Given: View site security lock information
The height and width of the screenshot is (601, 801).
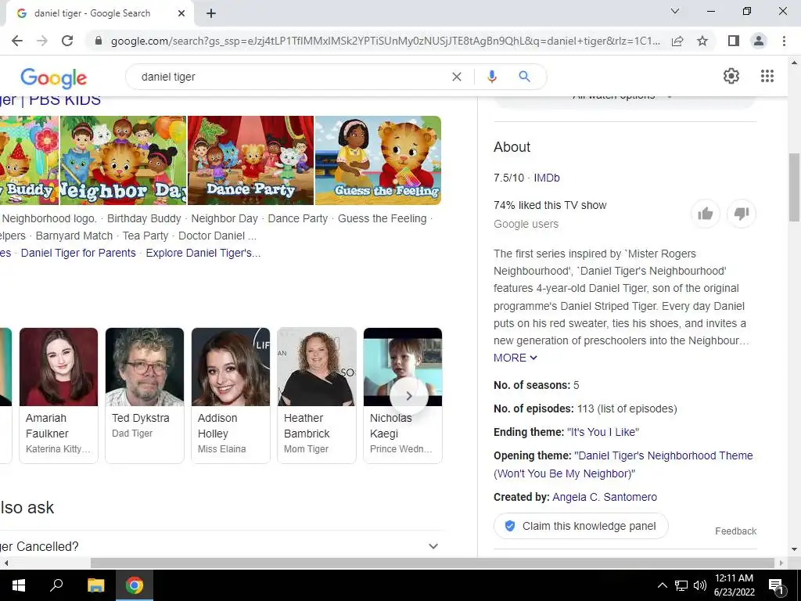Looking at the screenshot, I should tap(99, 41).
